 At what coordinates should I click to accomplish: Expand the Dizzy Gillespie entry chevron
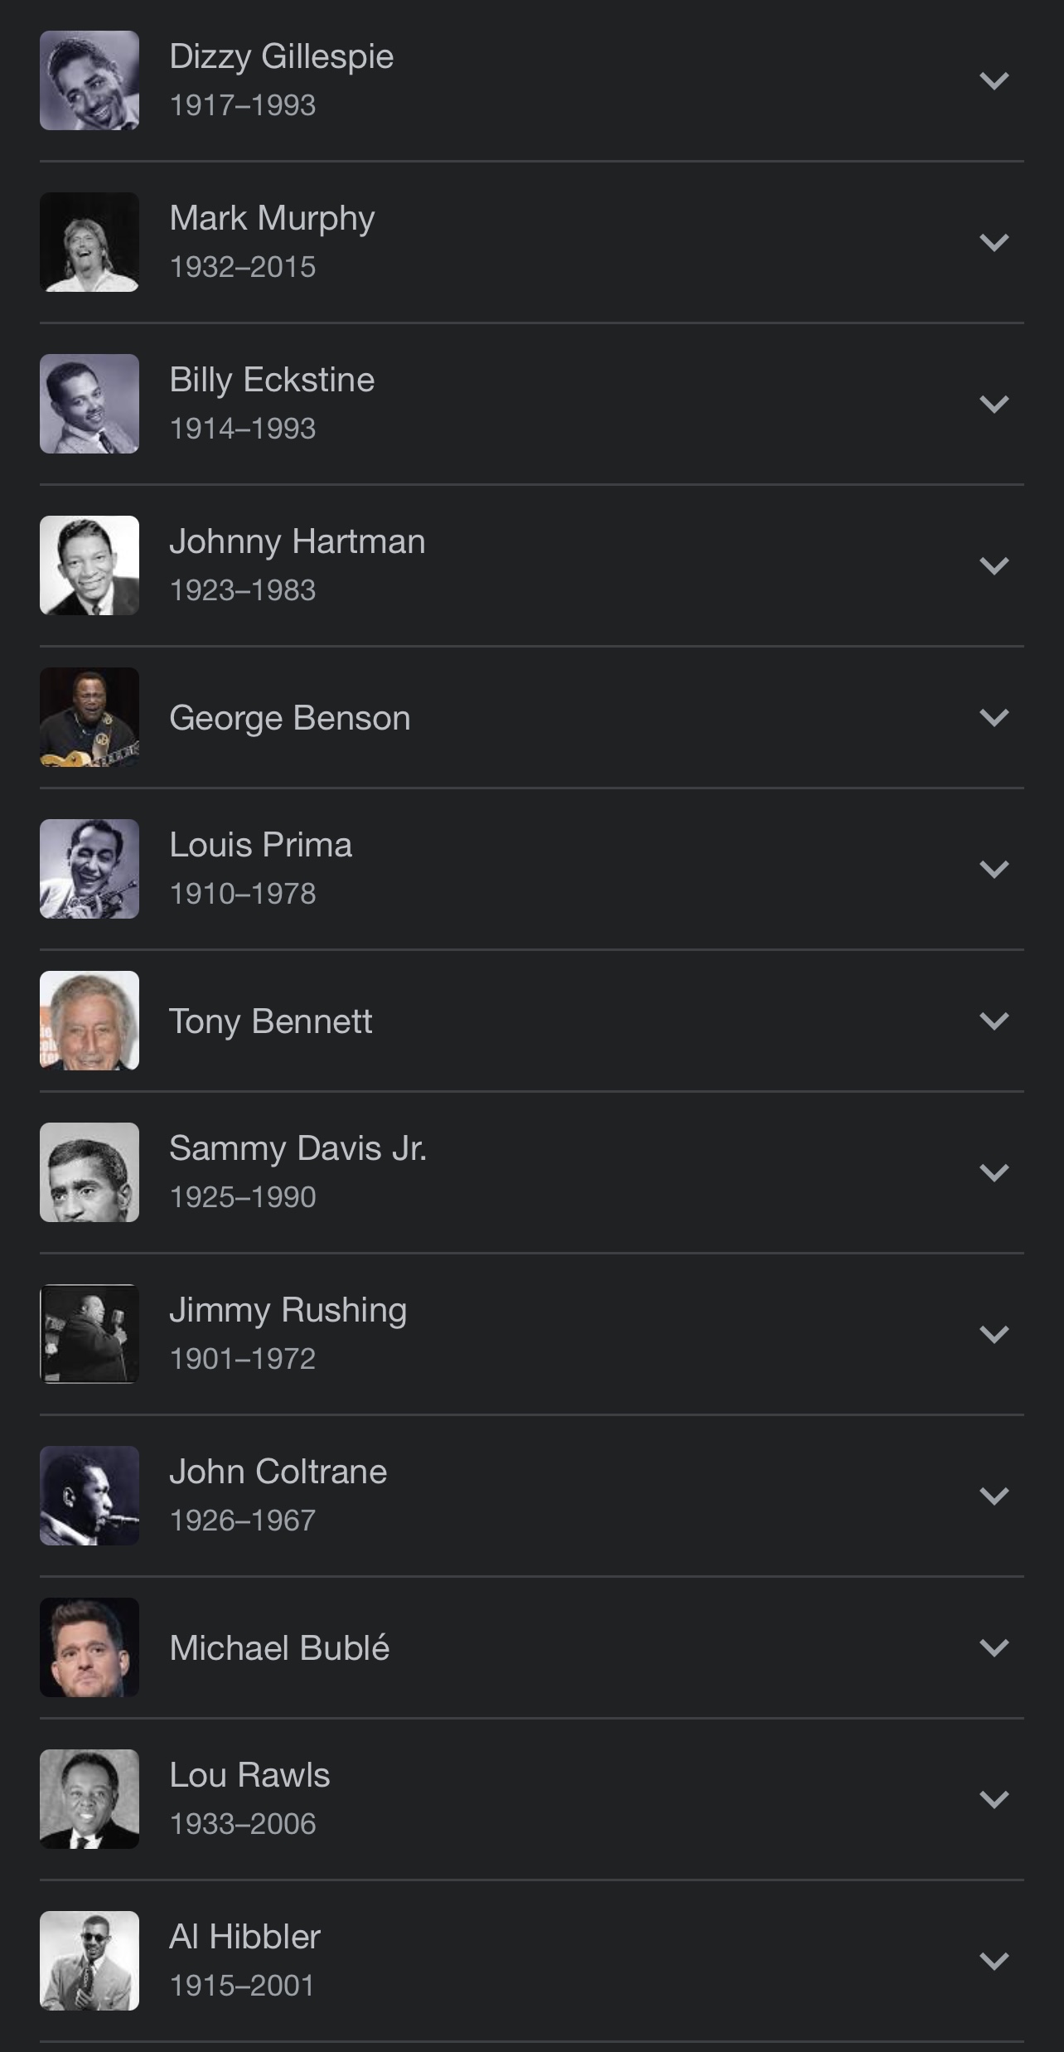pos(994,81)
